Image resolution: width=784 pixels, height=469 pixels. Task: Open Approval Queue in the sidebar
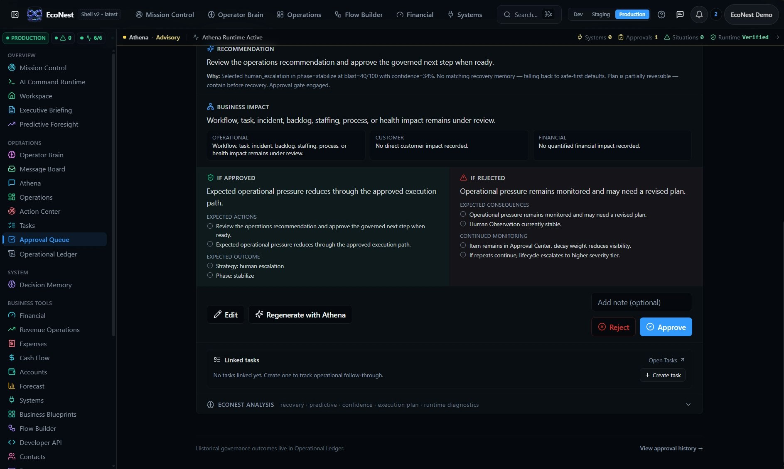[x=55, y=239]
